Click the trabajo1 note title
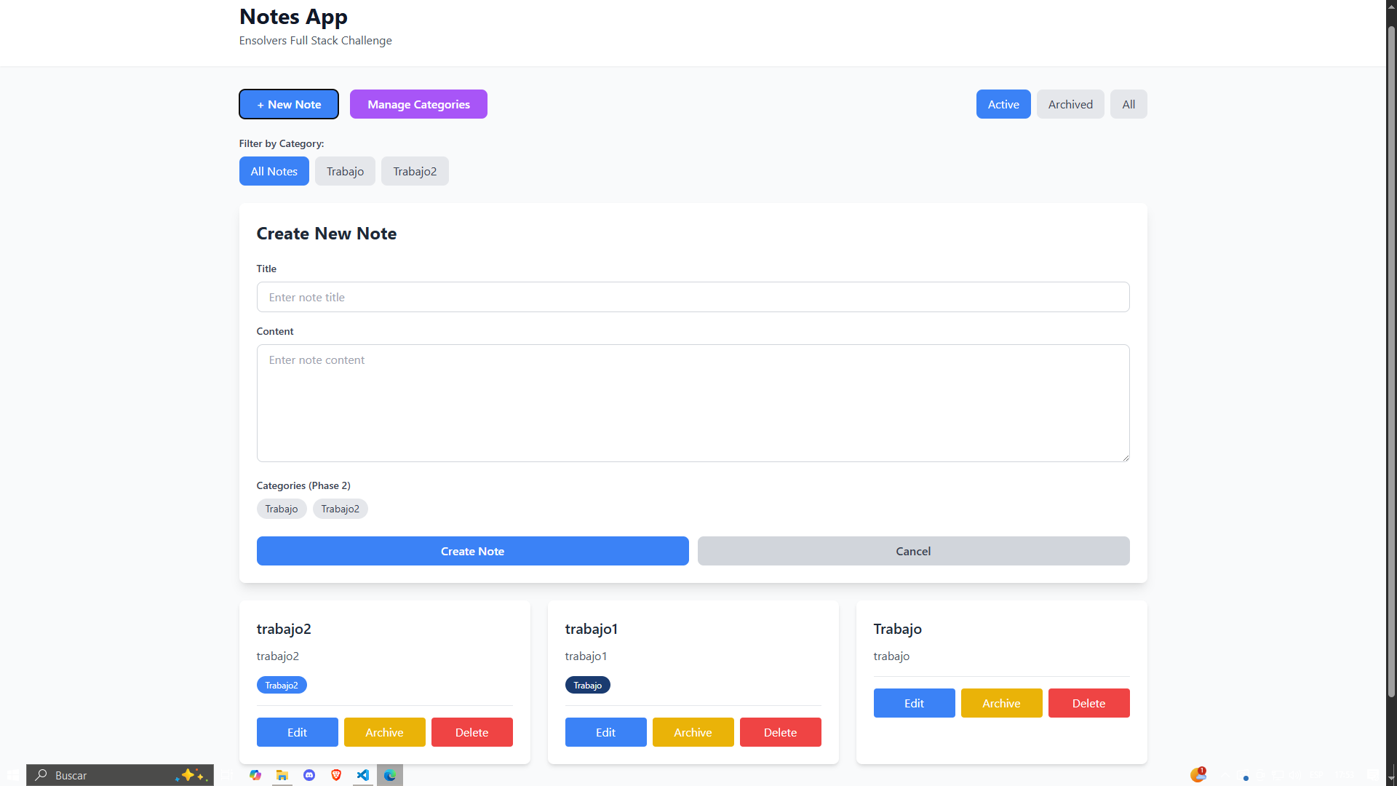Viewport: 1397px width, 786px height. [592, 629]
